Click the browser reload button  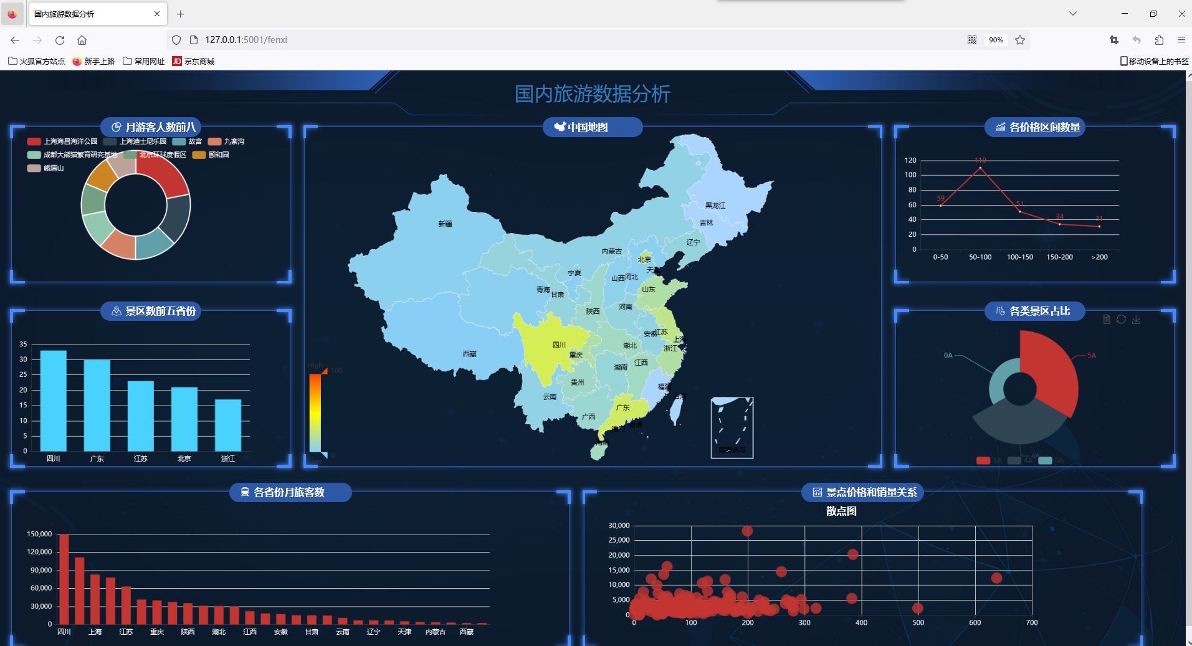[60, 40]
